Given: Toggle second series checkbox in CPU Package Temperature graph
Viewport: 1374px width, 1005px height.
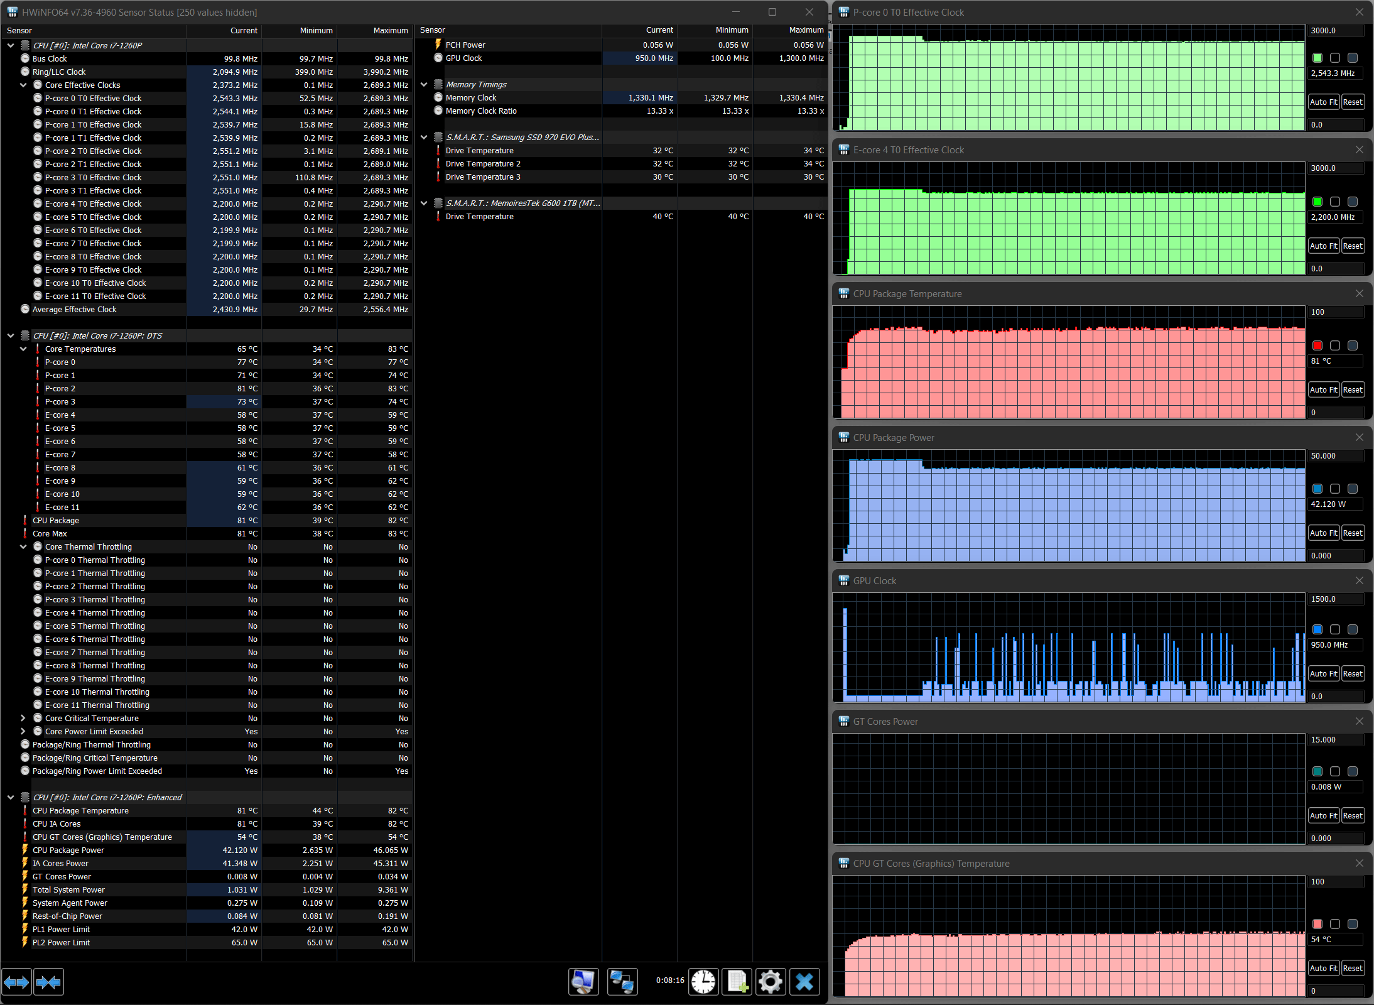Looking at the screenshot, I should (x=1335, y=345).
